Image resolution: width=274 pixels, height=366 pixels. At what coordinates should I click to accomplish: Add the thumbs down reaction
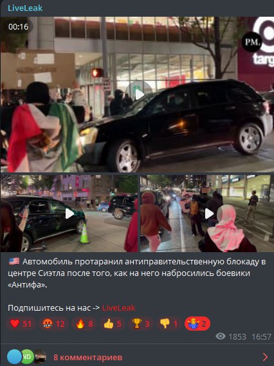[x=169, y=324]
